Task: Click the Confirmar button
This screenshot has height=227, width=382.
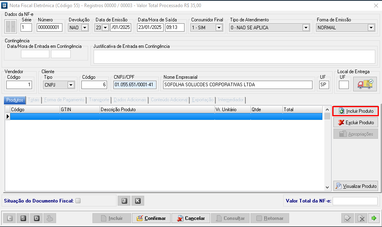Action: pos(151,218)
